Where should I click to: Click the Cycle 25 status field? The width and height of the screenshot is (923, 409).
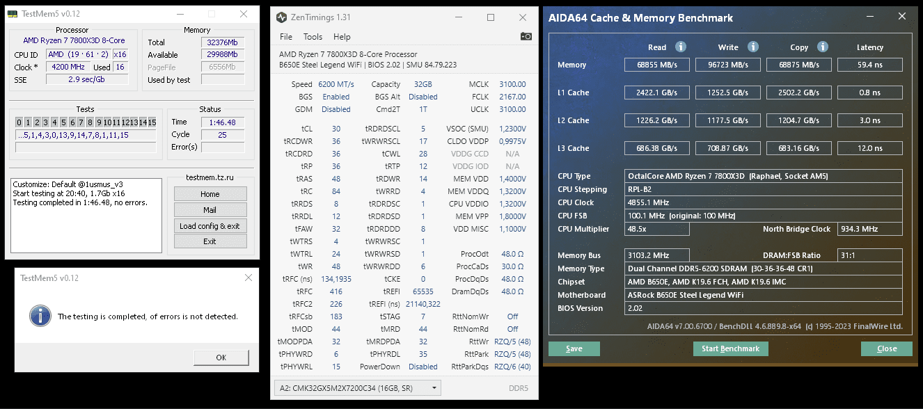pos(223,134)
